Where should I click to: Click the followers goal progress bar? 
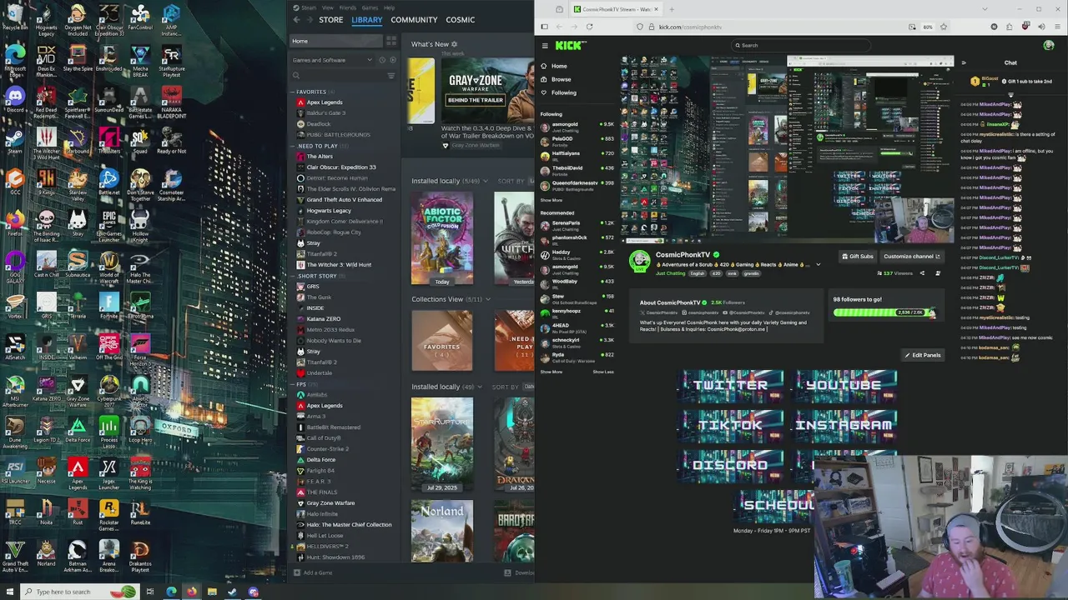pyautogui.click(x=884, y=312)
